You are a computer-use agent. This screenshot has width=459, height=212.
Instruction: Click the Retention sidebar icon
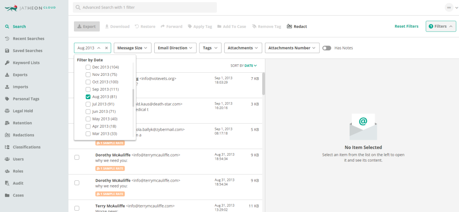[x=7, y=123]
